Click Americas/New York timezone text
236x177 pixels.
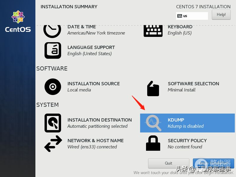(96, 33)
